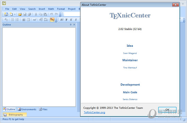Pin the Outline panel with the pushpin
This screenshot has height=123, width=187.
tap(71, 24)
